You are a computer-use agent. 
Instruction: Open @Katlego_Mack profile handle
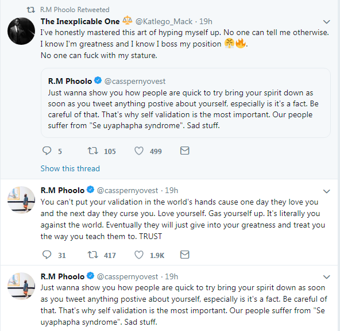(164, 21)
